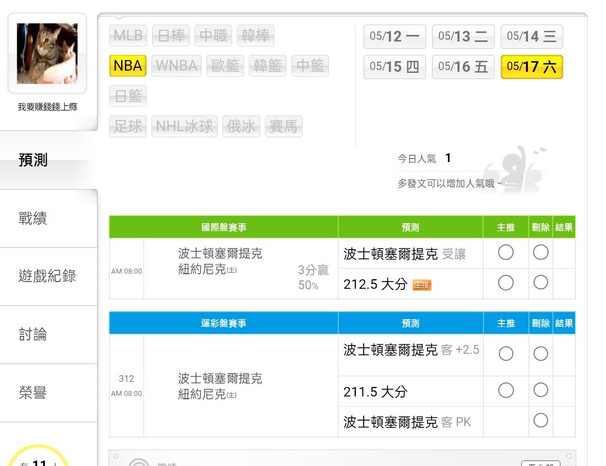Image resolution: width=606 pixels, height=466 pixels.
Task: Select 刪除 radio for 212.5 大分
Action: tap(540, 283)
